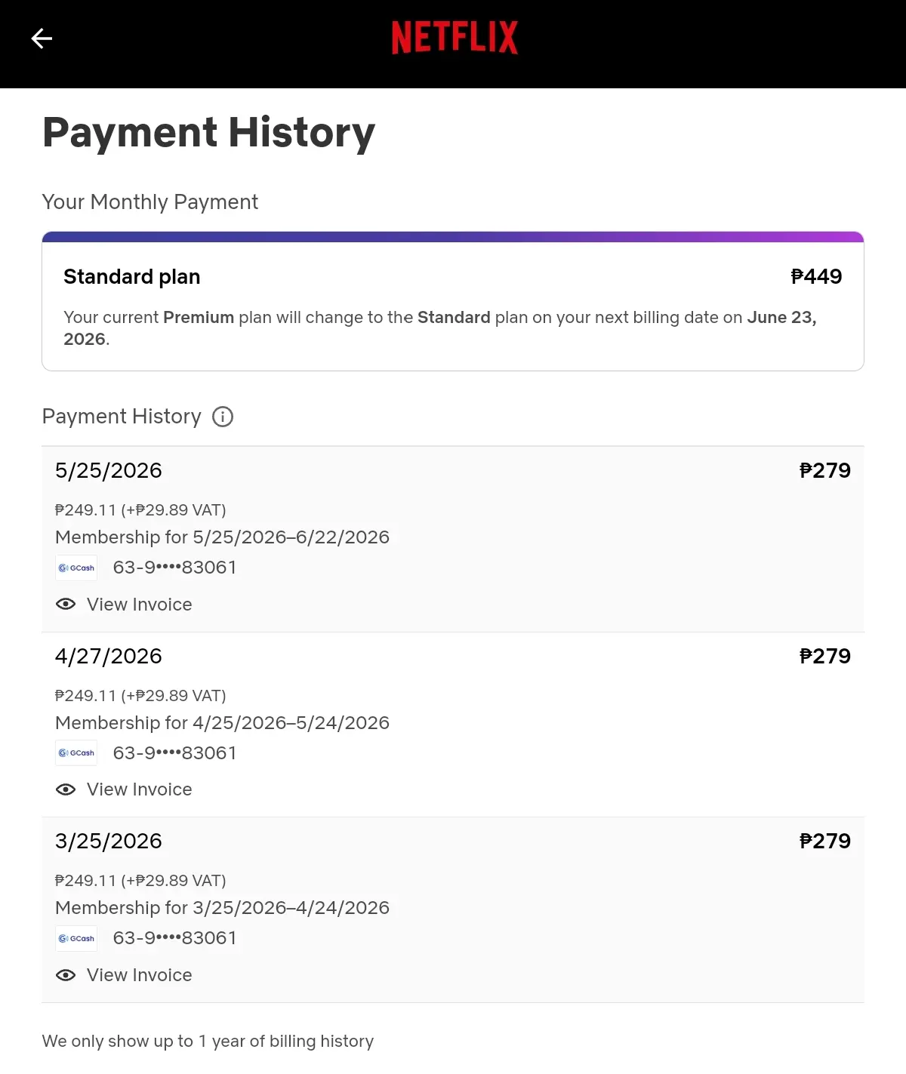This screenshot has height=1074, width=906.
Task: View Invoice for the 3/25/2026 payment
Action: pyautogui.click(x=139, y=975)
